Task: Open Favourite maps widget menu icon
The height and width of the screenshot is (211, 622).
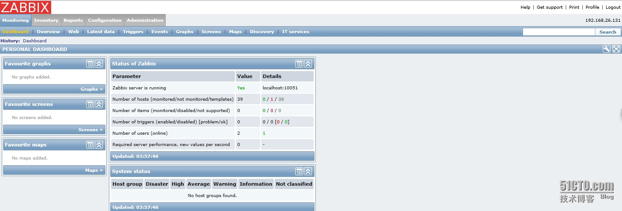Action: point(90,145)
